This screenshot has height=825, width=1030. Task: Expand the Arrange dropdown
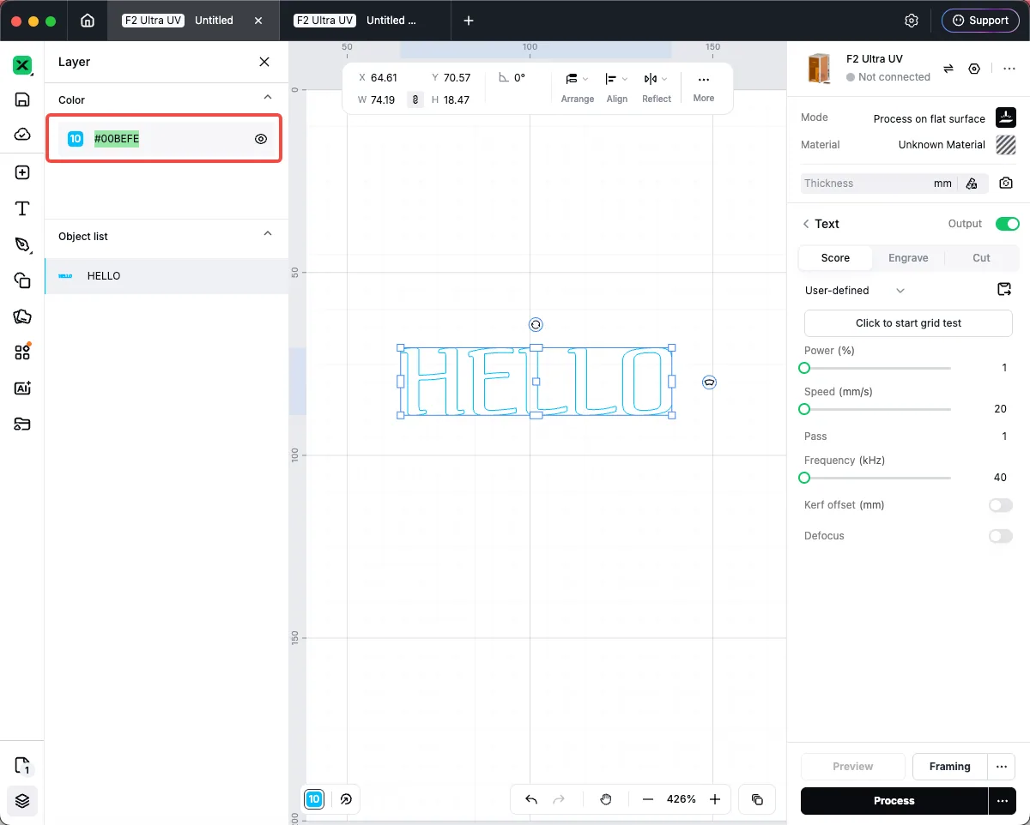[577, 79]
